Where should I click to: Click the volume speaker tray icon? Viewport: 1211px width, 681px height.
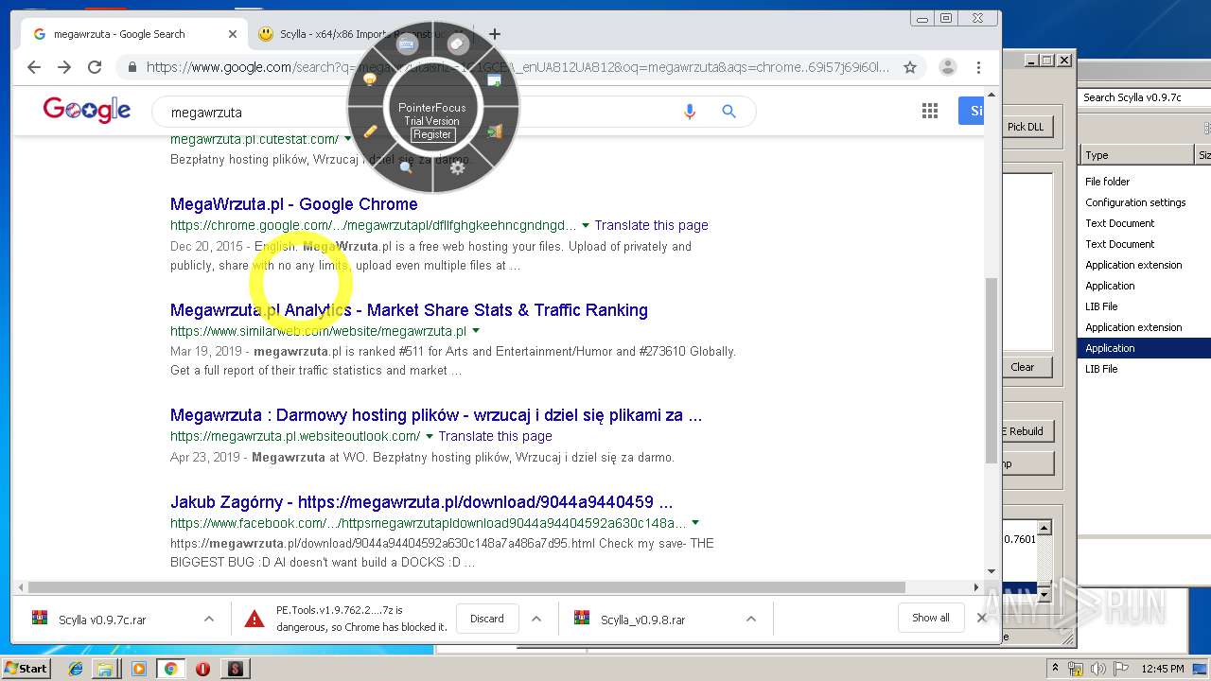[1098, 669]
